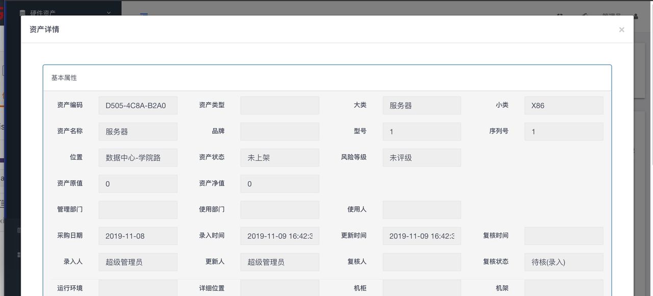This screenshot has height=296, width=653.
Task: Click the 资产名称 field containing 服务器
Action: 138,131
